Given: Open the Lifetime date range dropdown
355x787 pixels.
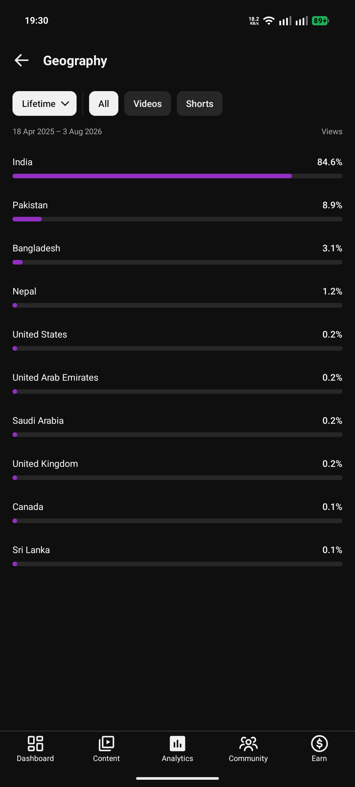Looking at the screenshot, I should (44, 104).
